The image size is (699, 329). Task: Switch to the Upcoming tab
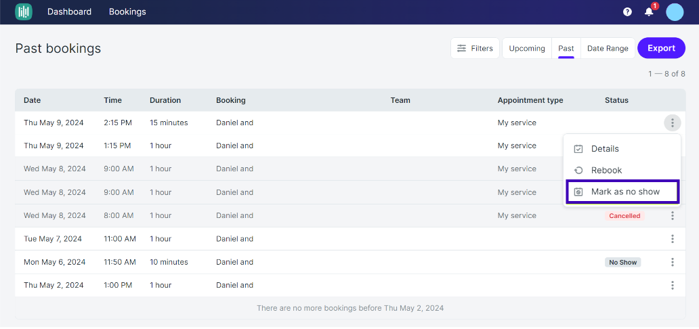[527, 48]
